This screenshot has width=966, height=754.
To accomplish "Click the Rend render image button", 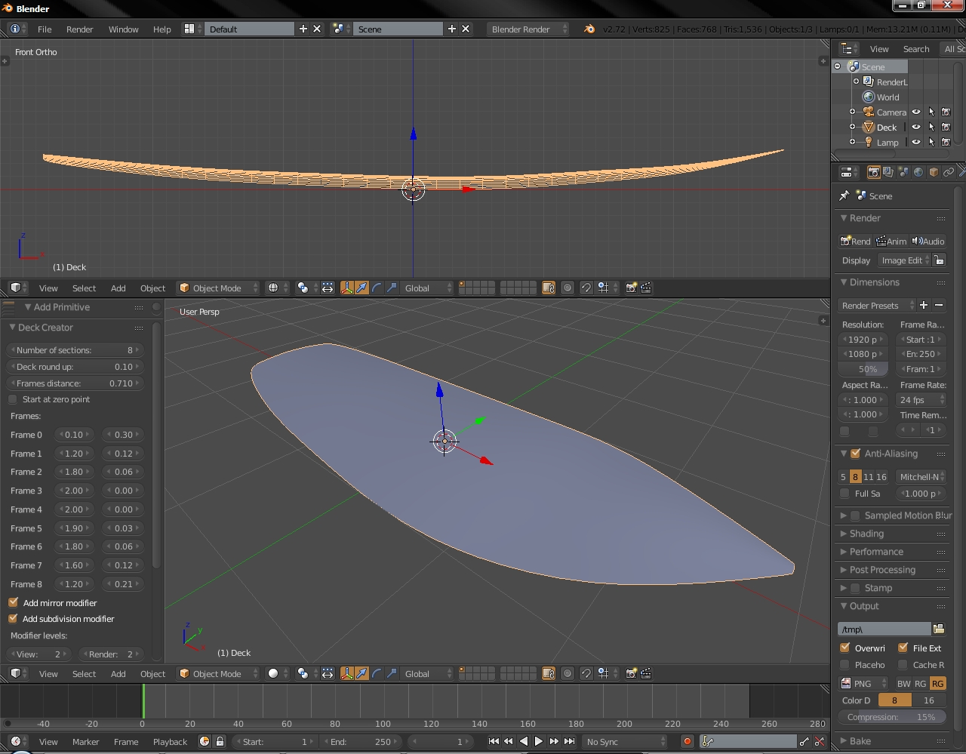I will 856,241.
